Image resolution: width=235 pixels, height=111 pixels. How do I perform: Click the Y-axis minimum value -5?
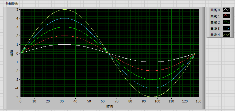[x=17, y=97]
